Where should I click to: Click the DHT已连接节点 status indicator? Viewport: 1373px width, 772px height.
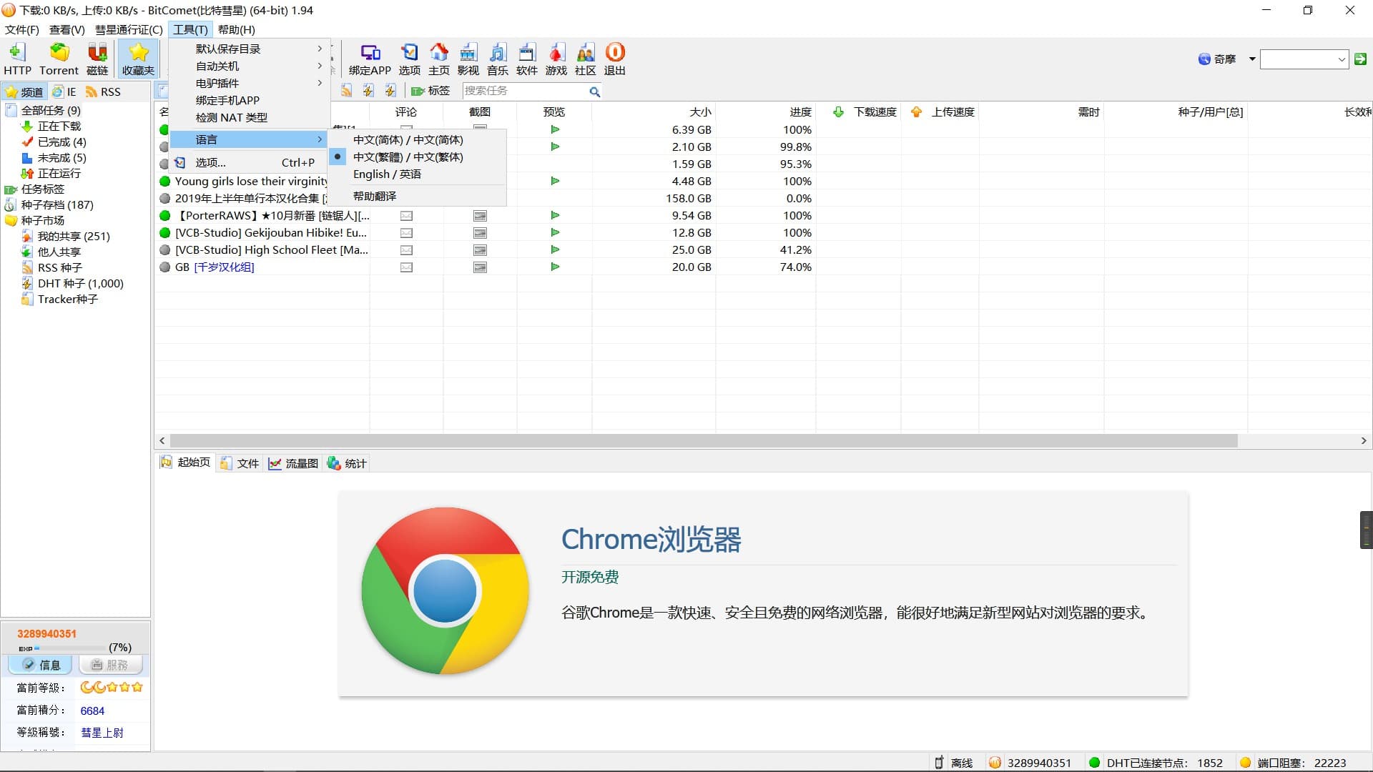[x=1156, y=763]
